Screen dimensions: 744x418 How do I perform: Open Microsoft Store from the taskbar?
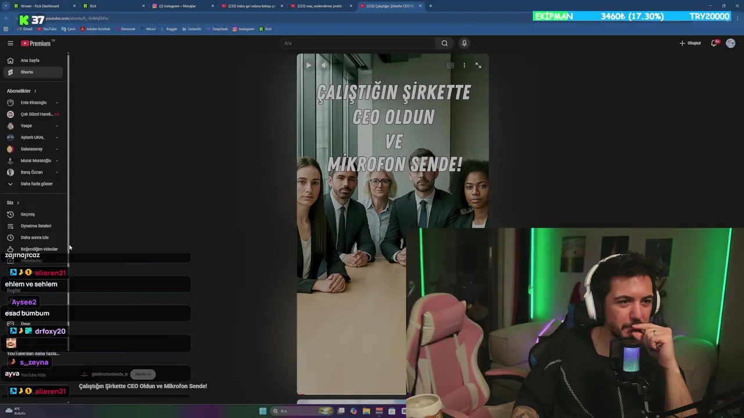[392, 411]
